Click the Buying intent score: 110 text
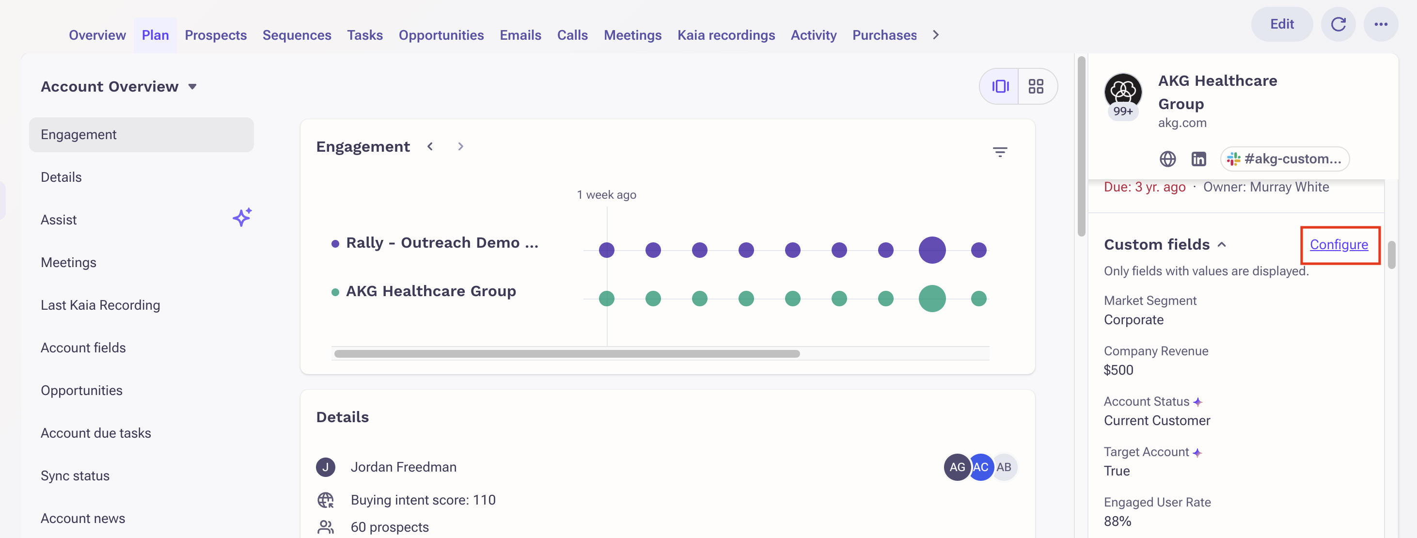The width and height of the screenshot is (1417, 538). (423, 500)
